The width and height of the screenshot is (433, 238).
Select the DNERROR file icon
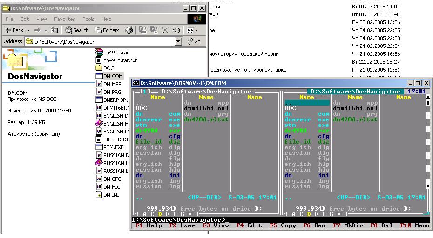pos(99,99)
